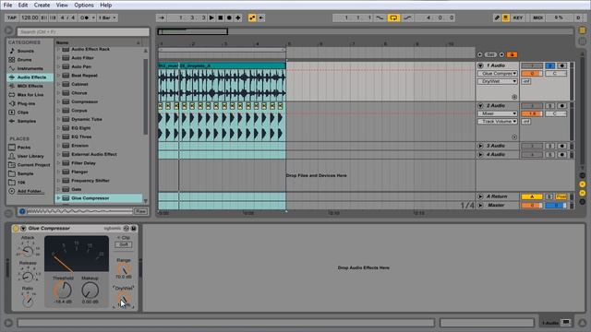Toggle the 3 Audio track activator

point(532,146)
